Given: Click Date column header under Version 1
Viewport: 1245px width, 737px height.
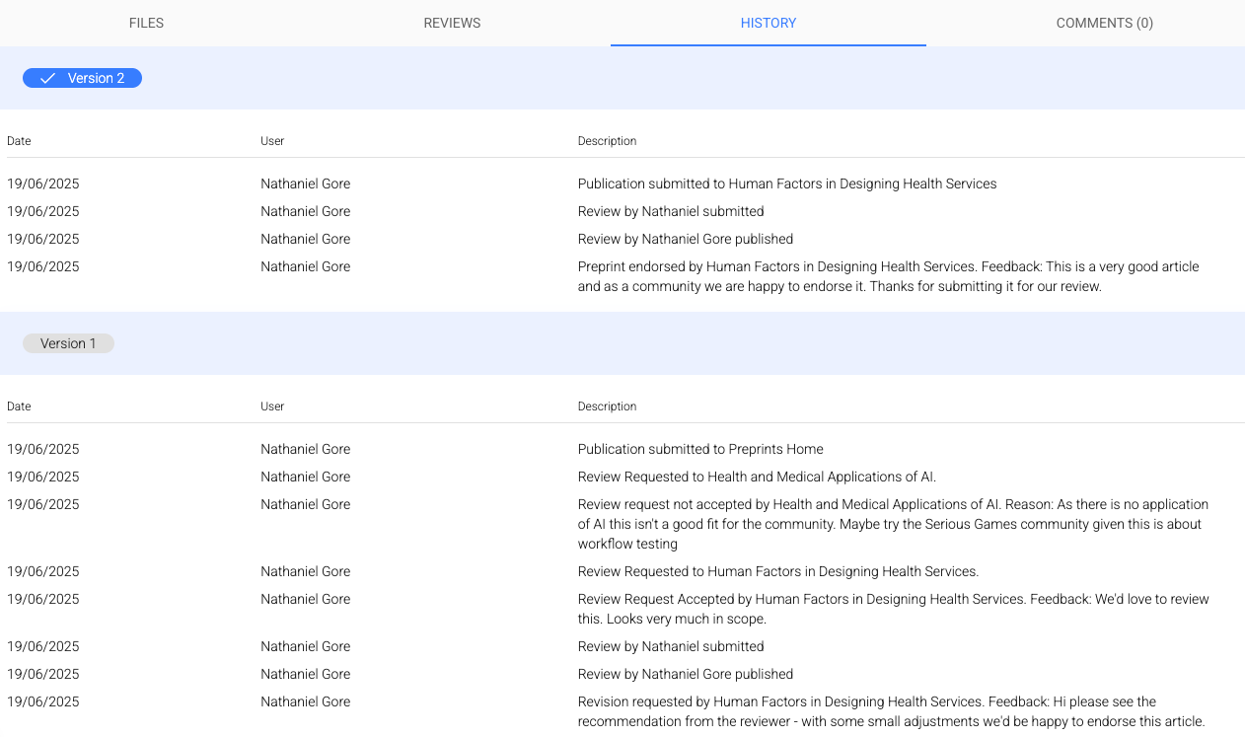Looking at the screenshot, I should 19,406.
